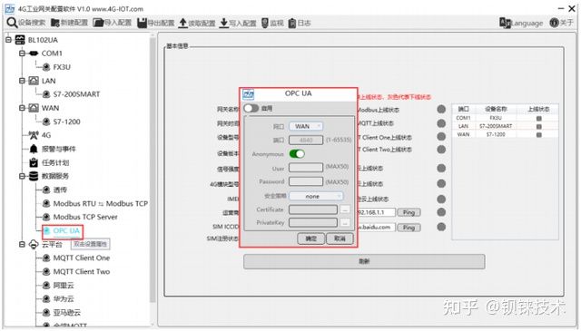Select the 4G antenna icon
The height and width of the screenshot is (331, 581).
(34, 135)
